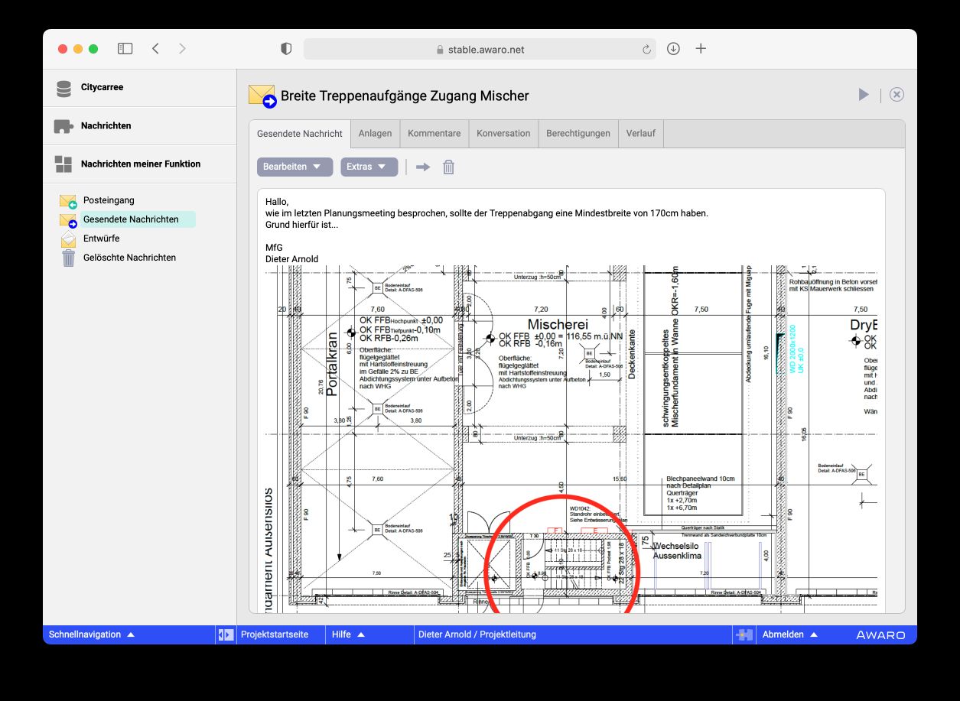Select Gesendete Nachrichten folder
The width and height of the screenshot is (960, 701).
point(131,219)
